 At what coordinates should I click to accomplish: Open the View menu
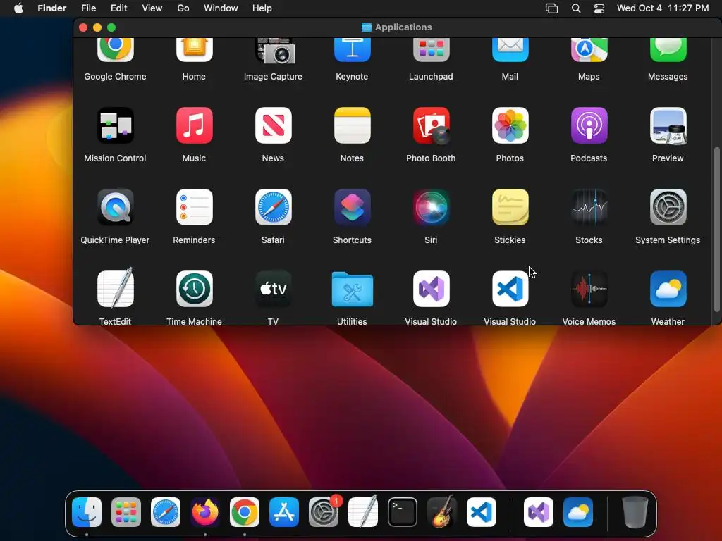(152, 8)
